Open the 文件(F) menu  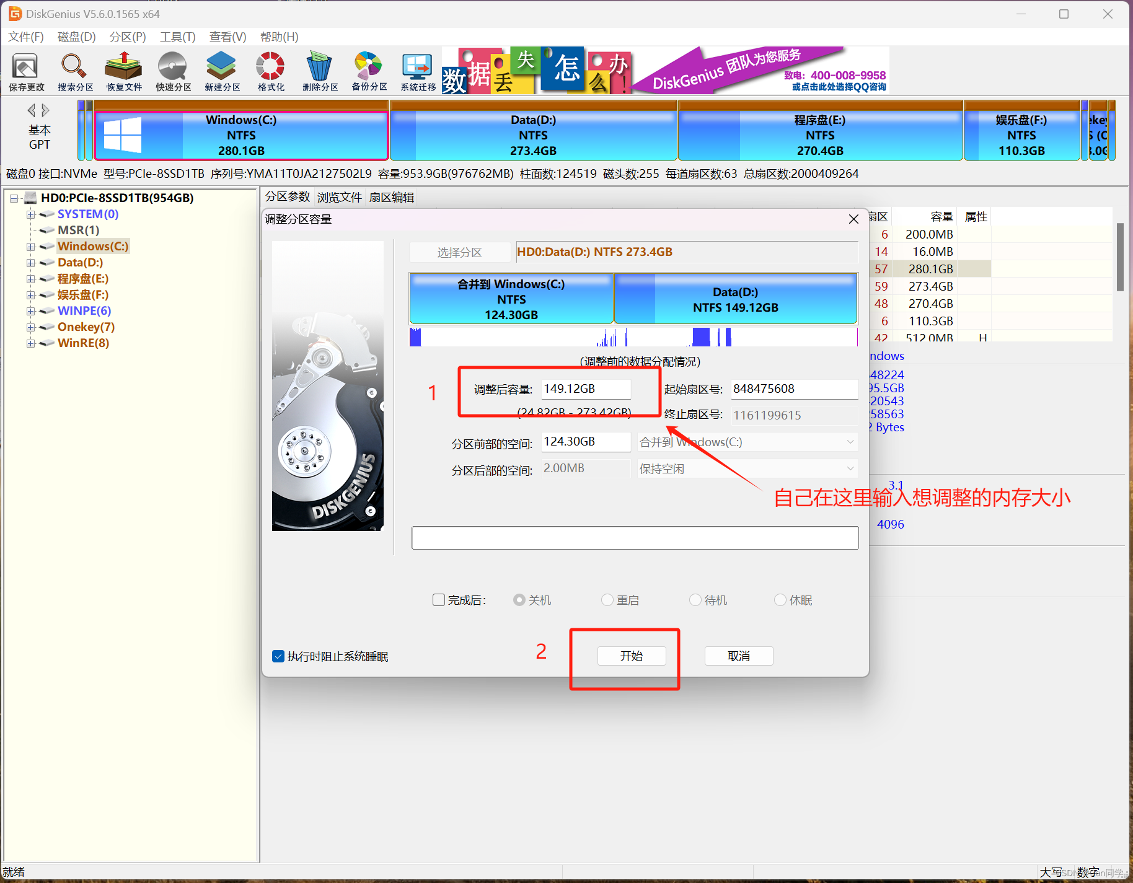(x=26, y=37)
